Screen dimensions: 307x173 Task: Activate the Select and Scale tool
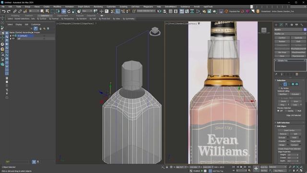tap(74, 12)
